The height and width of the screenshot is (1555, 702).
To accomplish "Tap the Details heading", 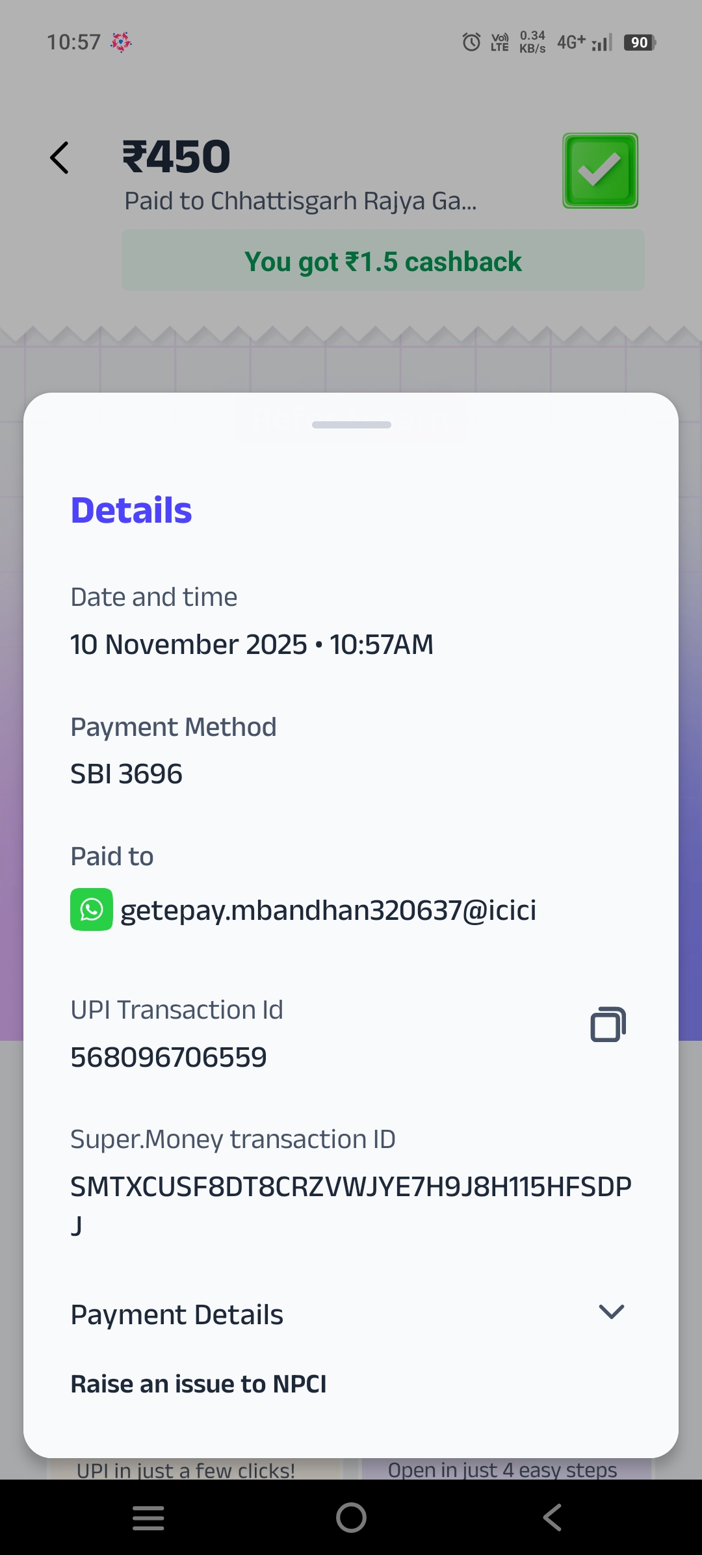I will pos(131,510).
